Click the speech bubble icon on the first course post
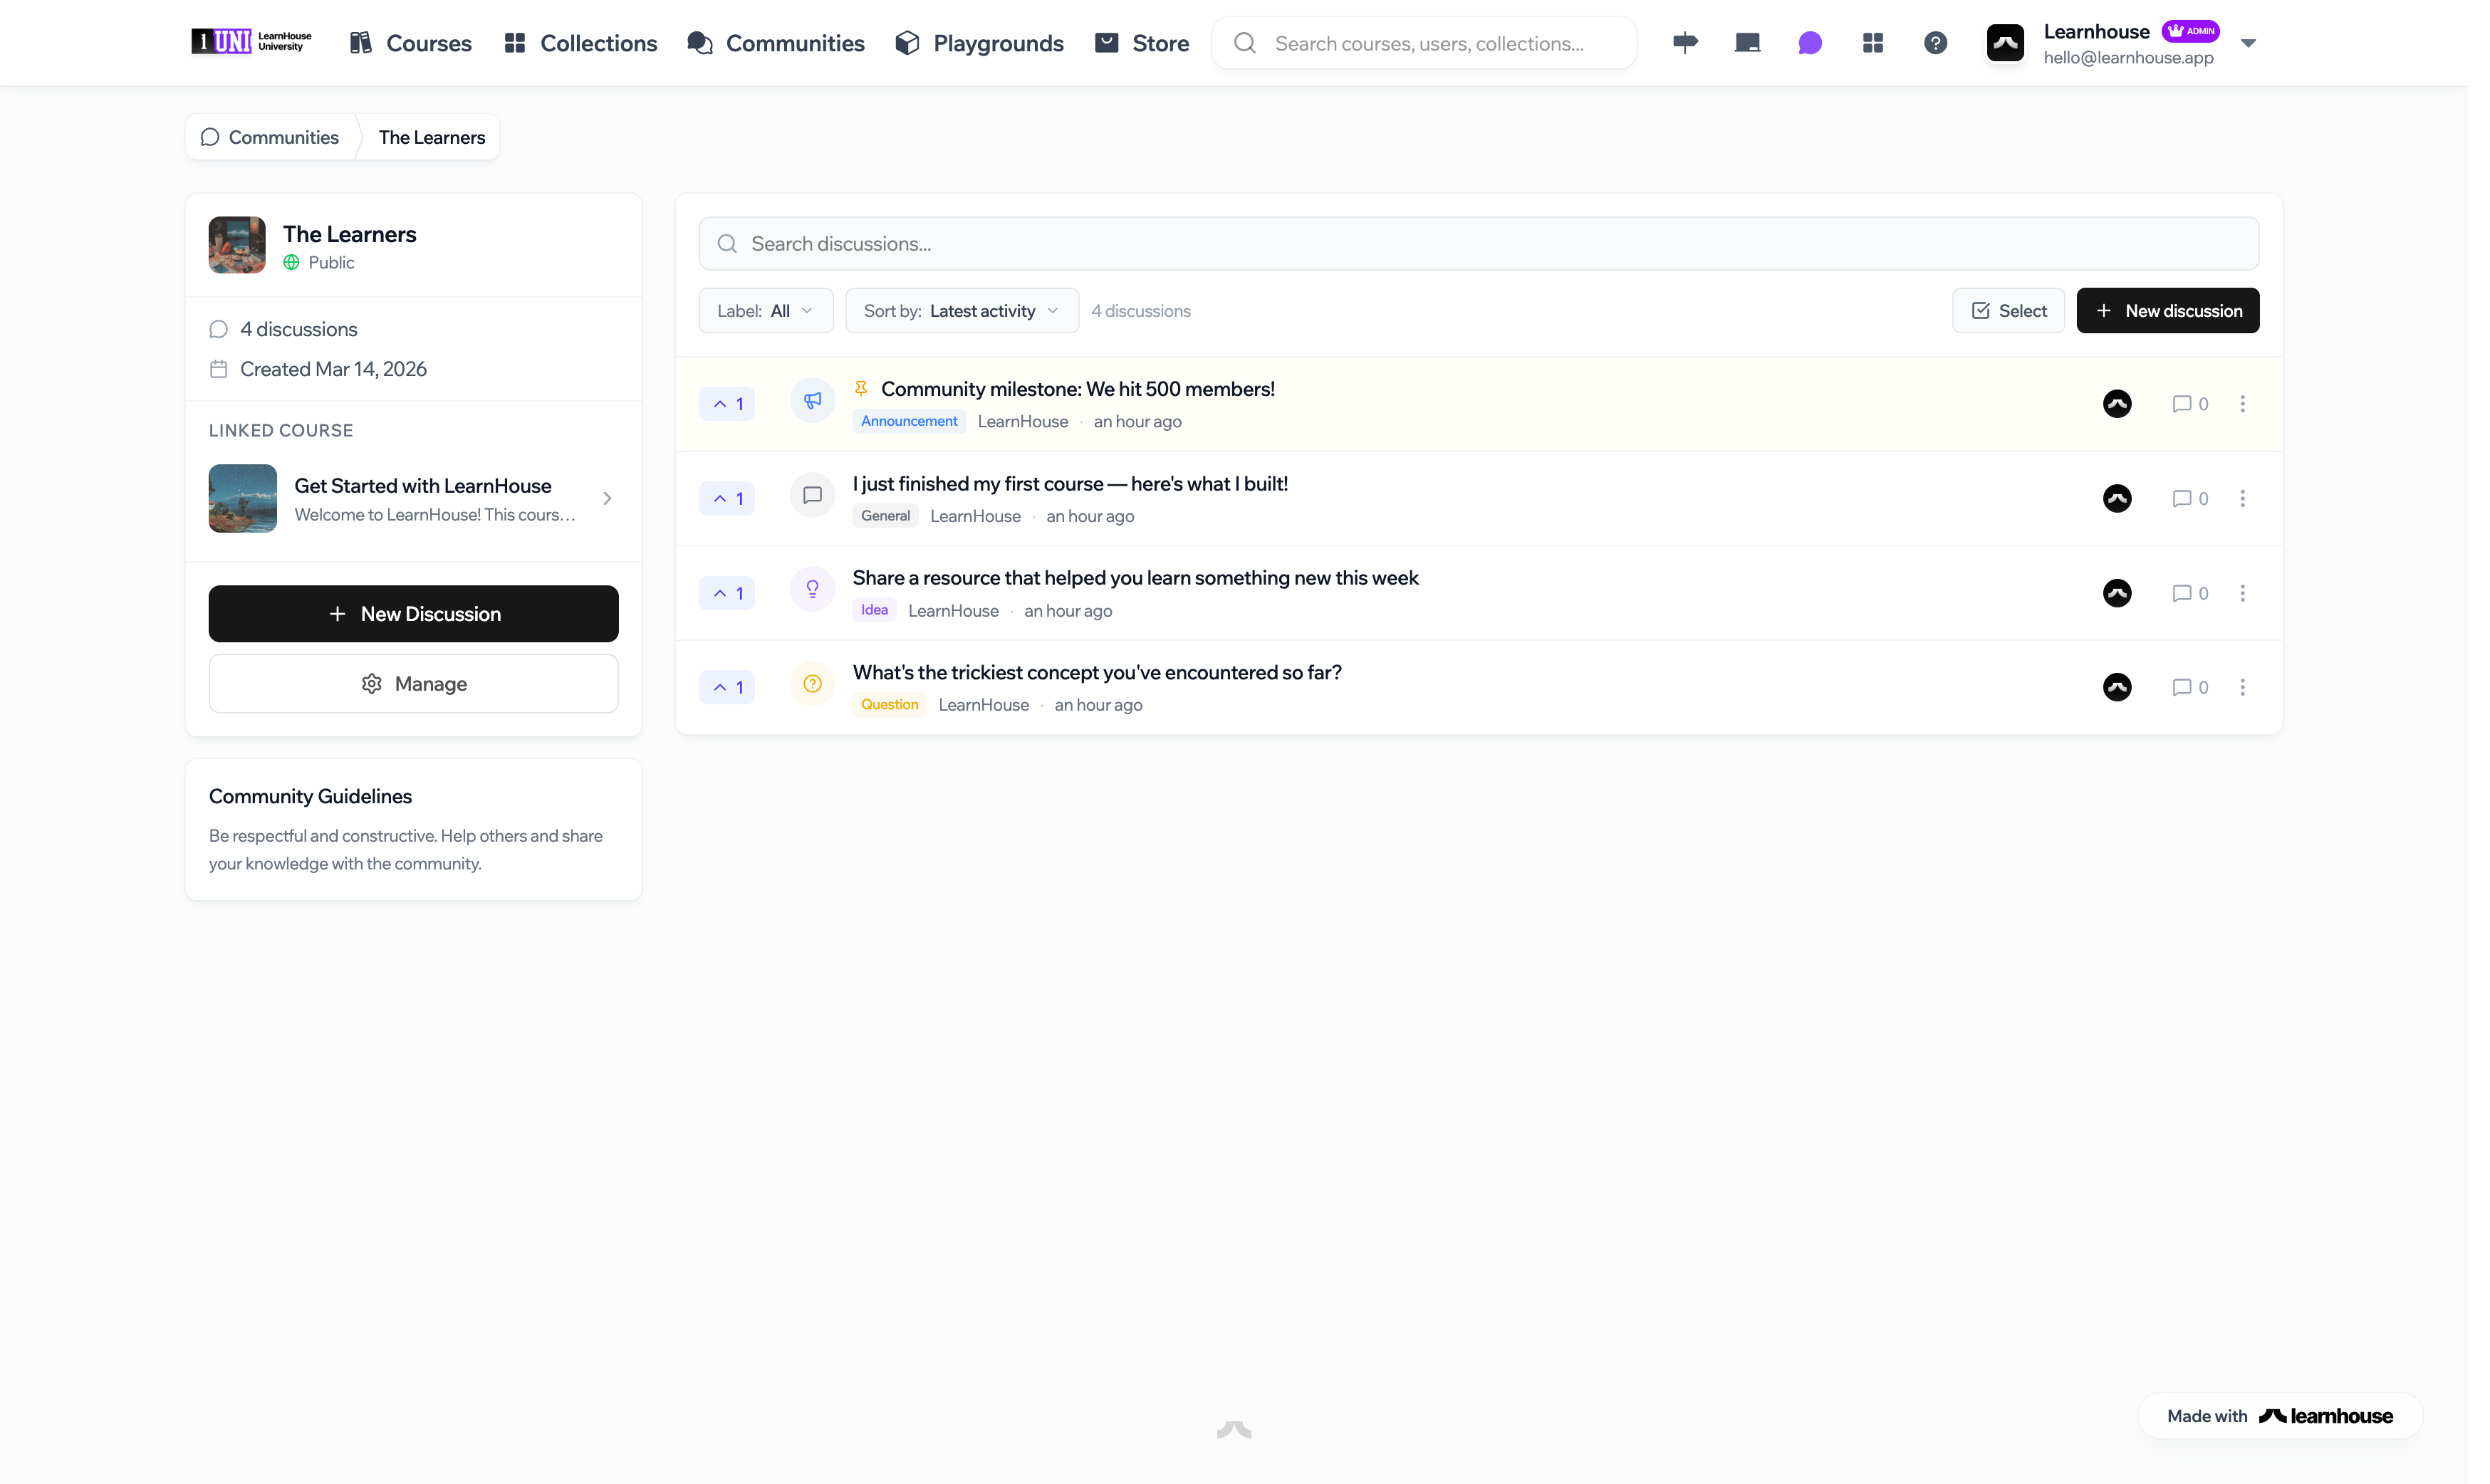The width and height of the screenshot is (2490, 1484). point(812,494)
